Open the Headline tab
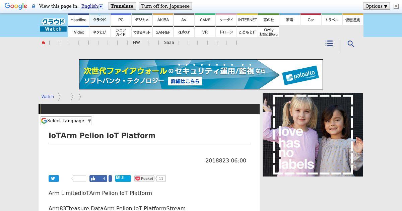The width and height of the screenshot is (402, 211). point(78,20)
